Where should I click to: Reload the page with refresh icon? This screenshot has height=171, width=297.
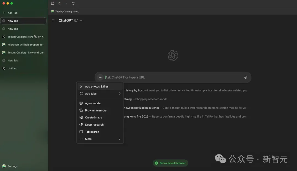pos(73,3)
